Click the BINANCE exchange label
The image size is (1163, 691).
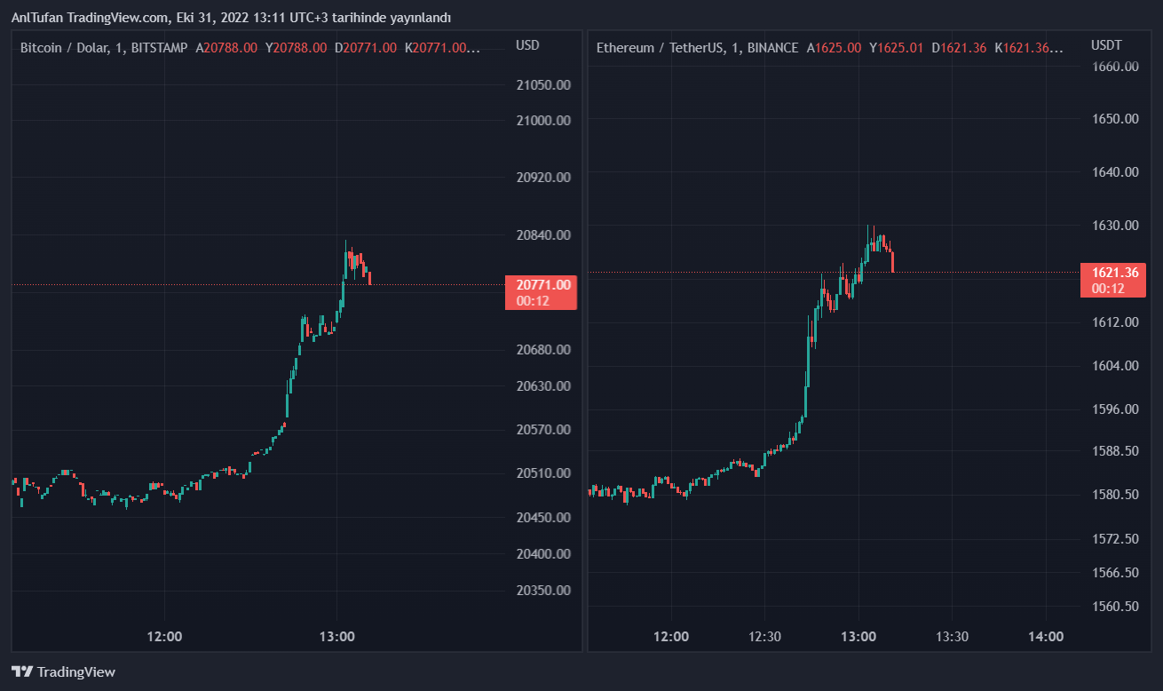pos(772,48)
